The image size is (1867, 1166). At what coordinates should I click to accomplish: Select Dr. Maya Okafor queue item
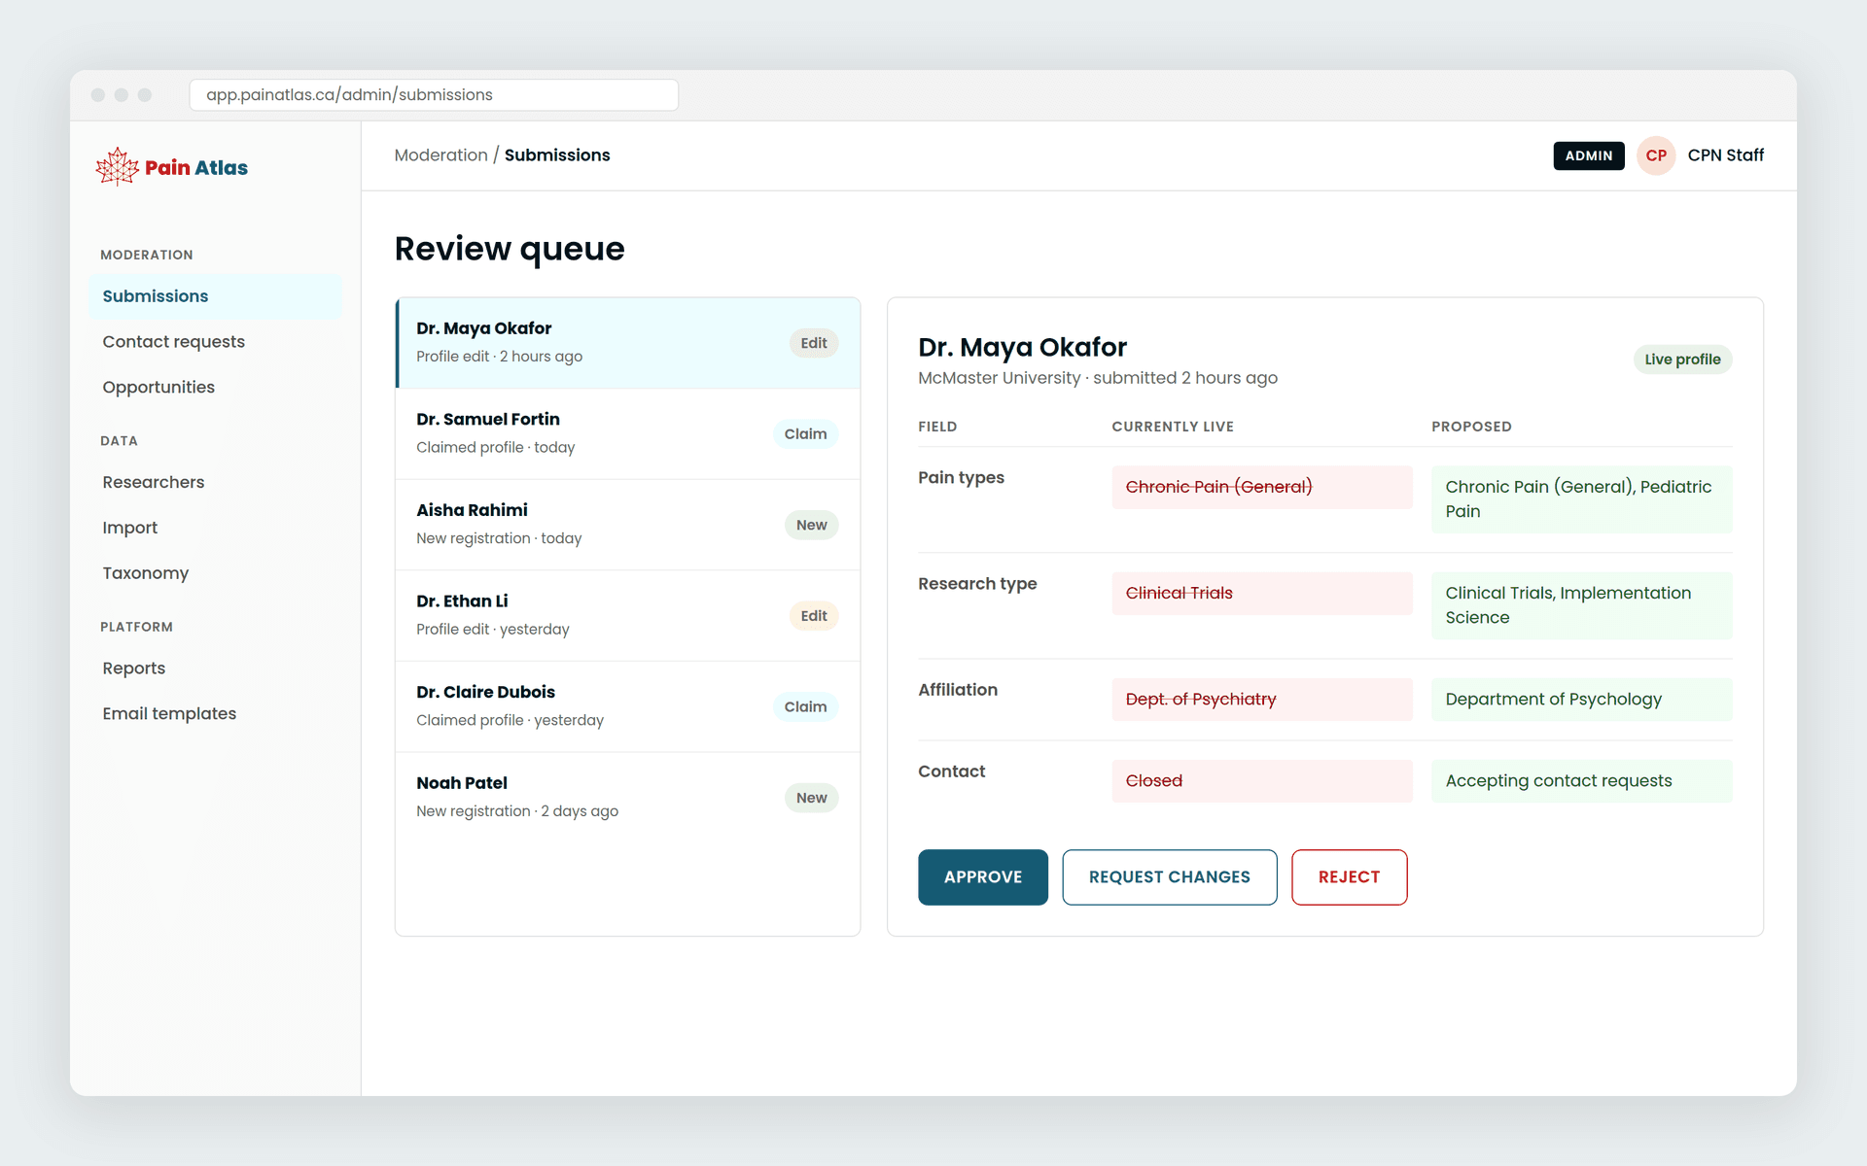tap(628, 343)
